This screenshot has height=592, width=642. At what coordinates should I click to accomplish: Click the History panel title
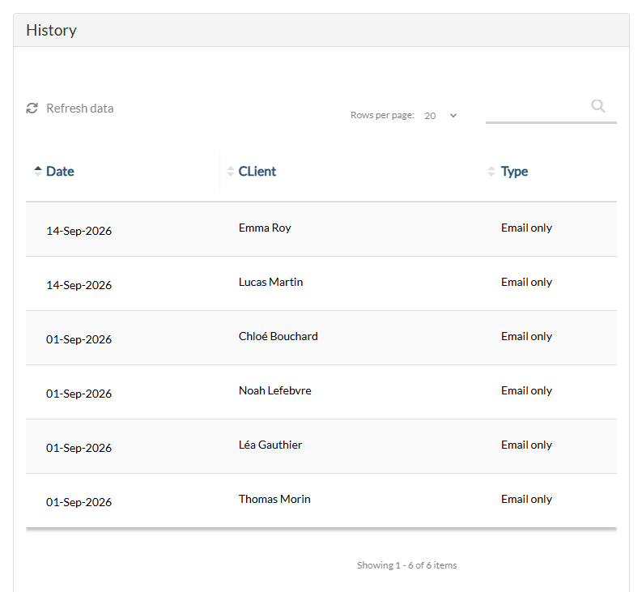[x=51, y=30]
